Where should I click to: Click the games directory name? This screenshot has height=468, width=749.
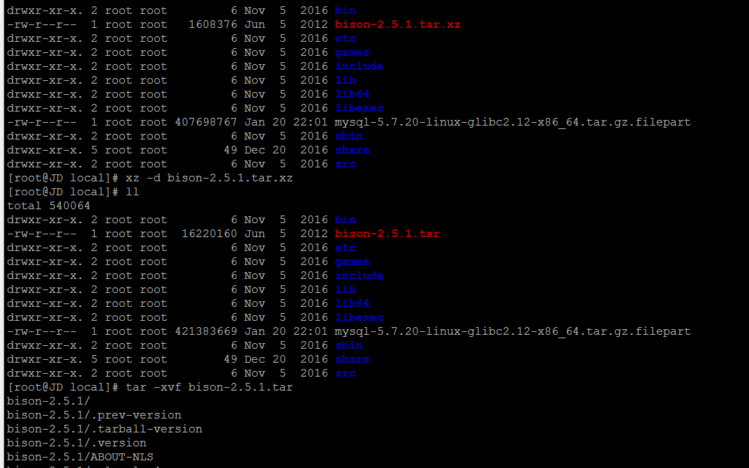click(351, 52)
